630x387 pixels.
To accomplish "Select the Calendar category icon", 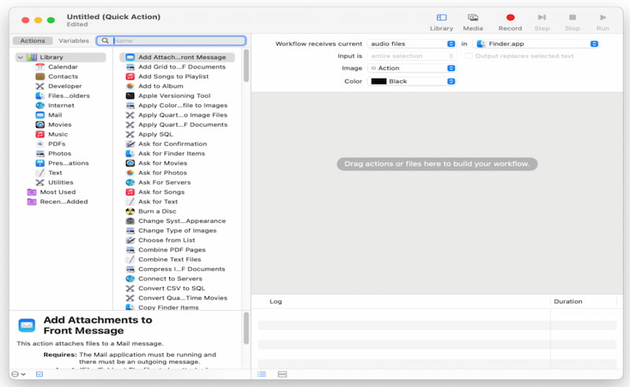I will 40,67.
